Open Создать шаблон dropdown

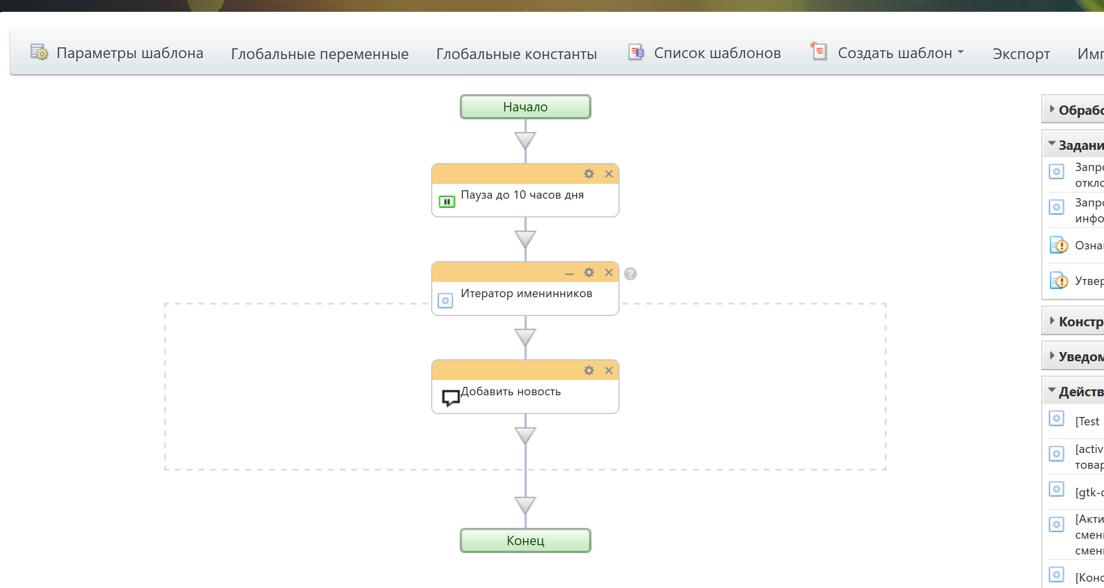(x=895, y=53)
